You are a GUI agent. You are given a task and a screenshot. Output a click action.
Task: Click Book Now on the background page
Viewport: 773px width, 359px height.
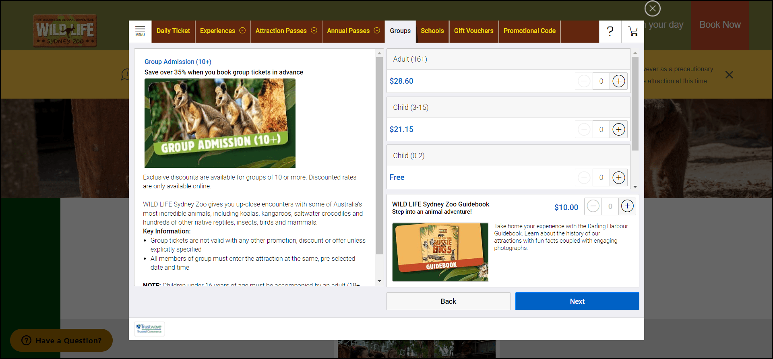[x=720, y=25]
